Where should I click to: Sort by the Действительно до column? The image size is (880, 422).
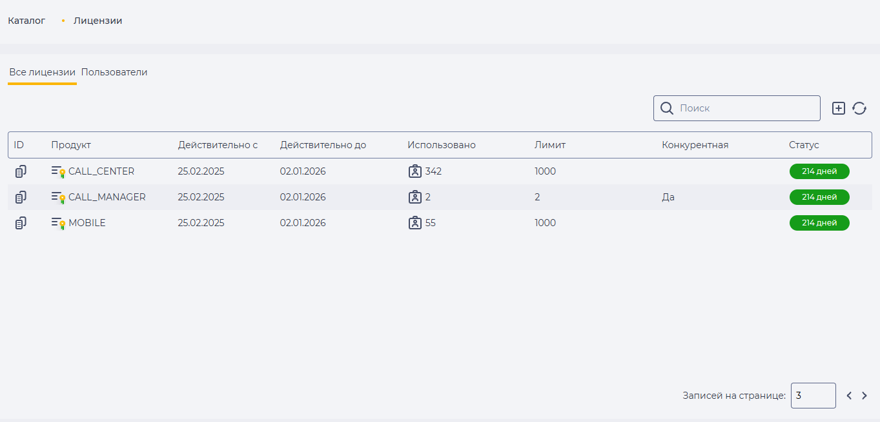pyautogui.click(x=323, y=145)
